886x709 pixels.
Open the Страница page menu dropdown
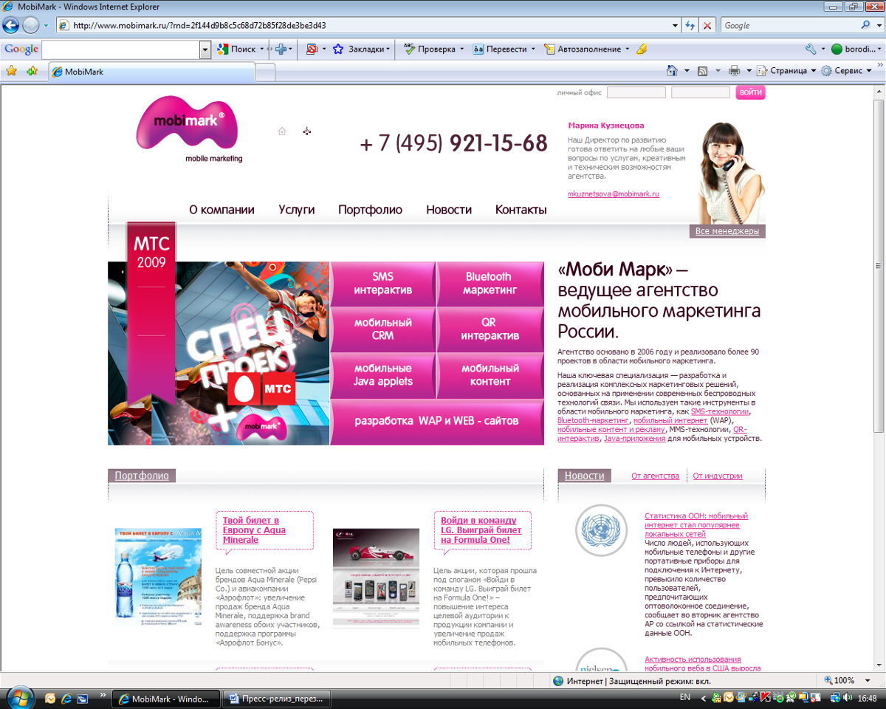(x=787, y=71)
